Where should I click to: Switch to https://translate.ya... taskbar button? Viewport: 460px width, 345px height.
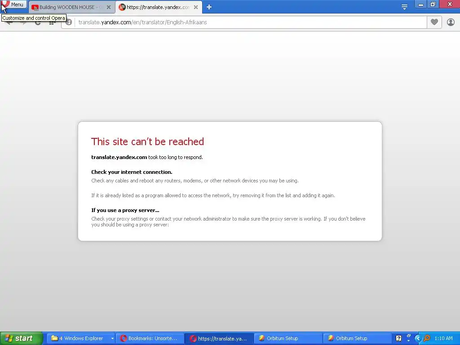pos(219,338)
